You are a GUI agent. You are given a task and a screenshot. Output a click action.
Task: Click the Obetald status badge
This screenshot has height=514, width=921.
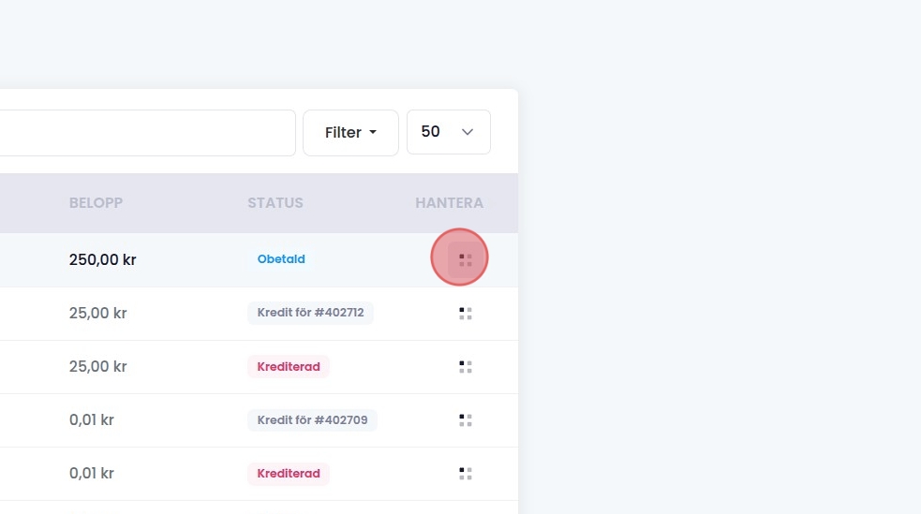pyautogui.click(x=281, y=259)
